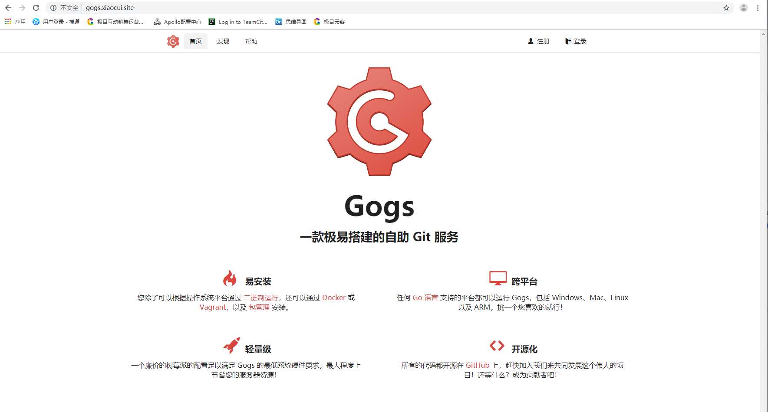This screenshot has width=768, height=412.
Task: Click the rocket icon beside 轻量级
Action: tap(231, 346)
